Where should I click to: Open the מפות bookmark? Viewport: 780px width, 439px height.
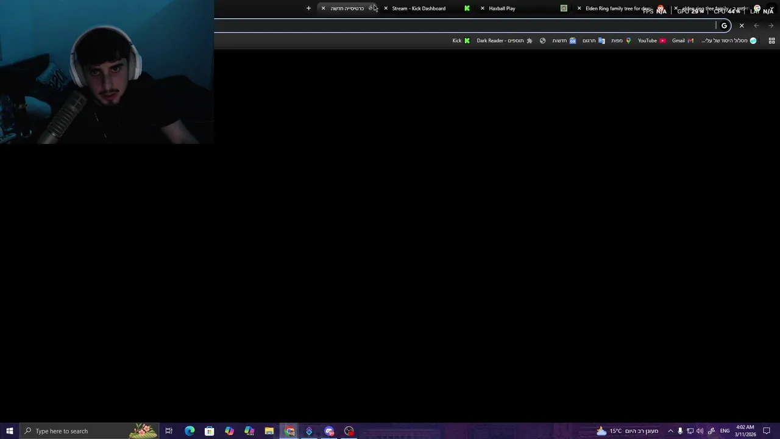point(621,40)
